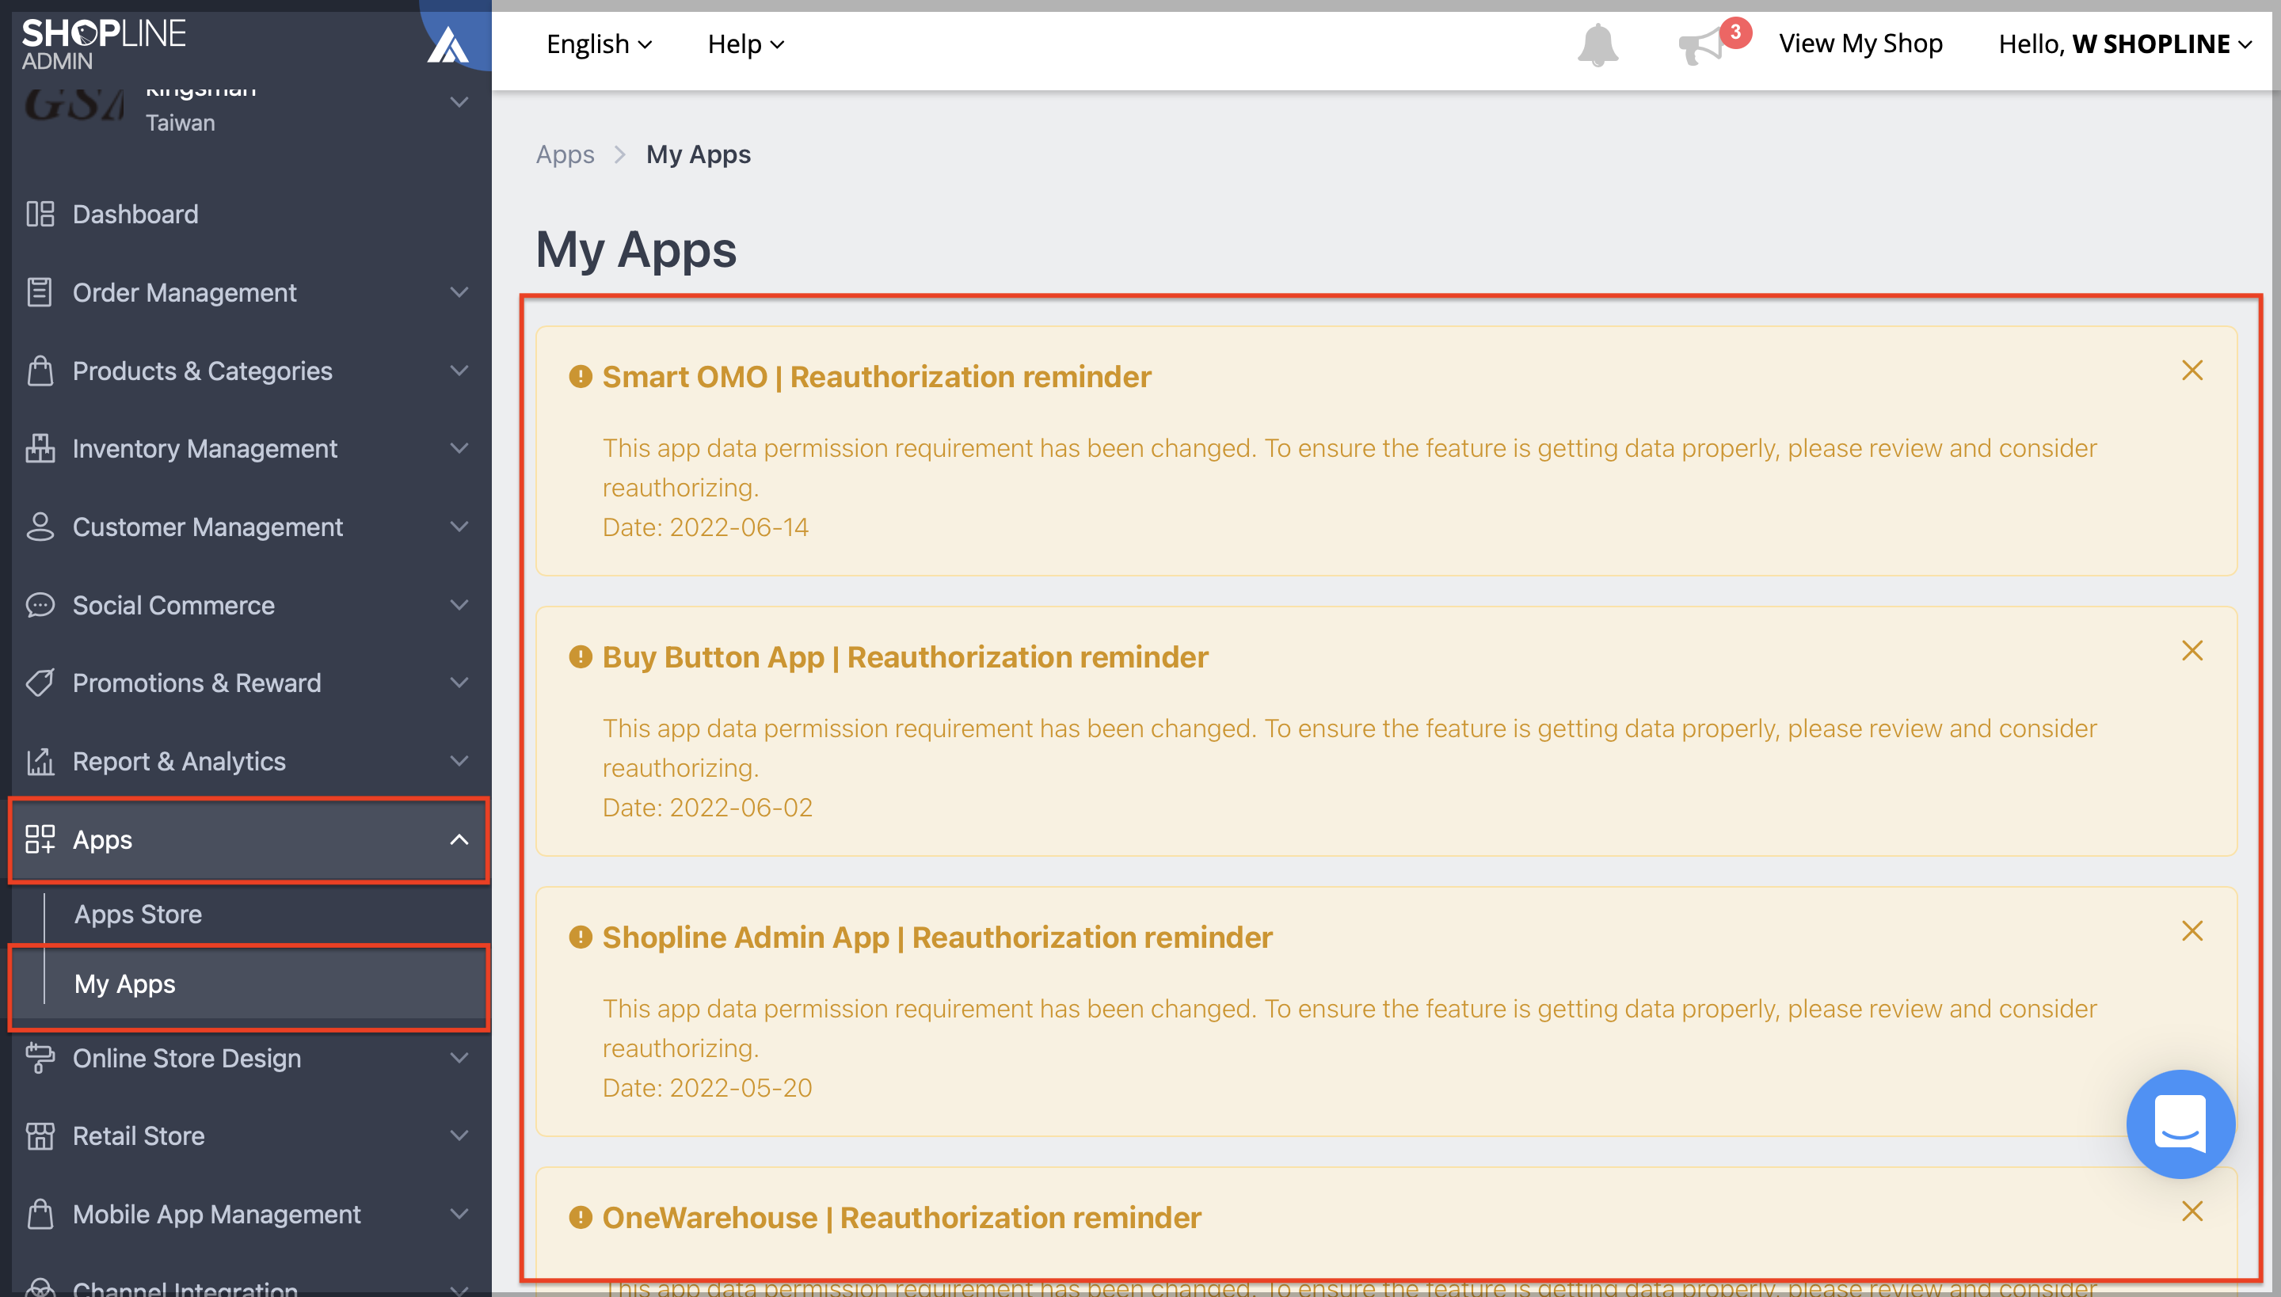Image resolution: width=2281 pixels, height=1297 pixels.
Task: Click the SHOPLINE Admin logo
Action: click(x=103, y=44)
